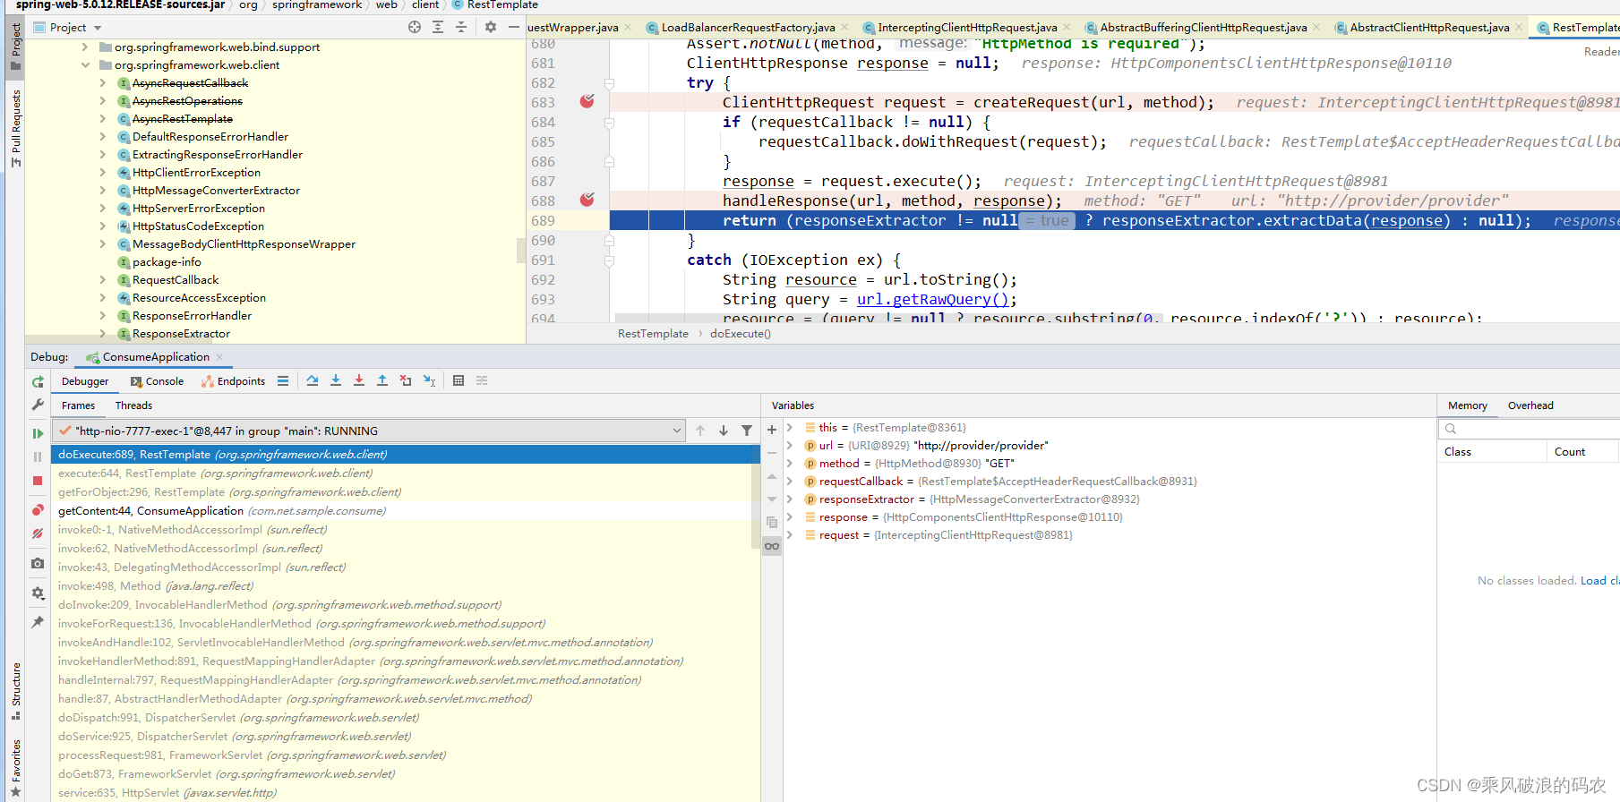The width and height of the screenshot is (1620, 802).
Task: Select HttpMessageConverterExtractor in project tree
Action: pyautogui.click(x=216, y=191)
